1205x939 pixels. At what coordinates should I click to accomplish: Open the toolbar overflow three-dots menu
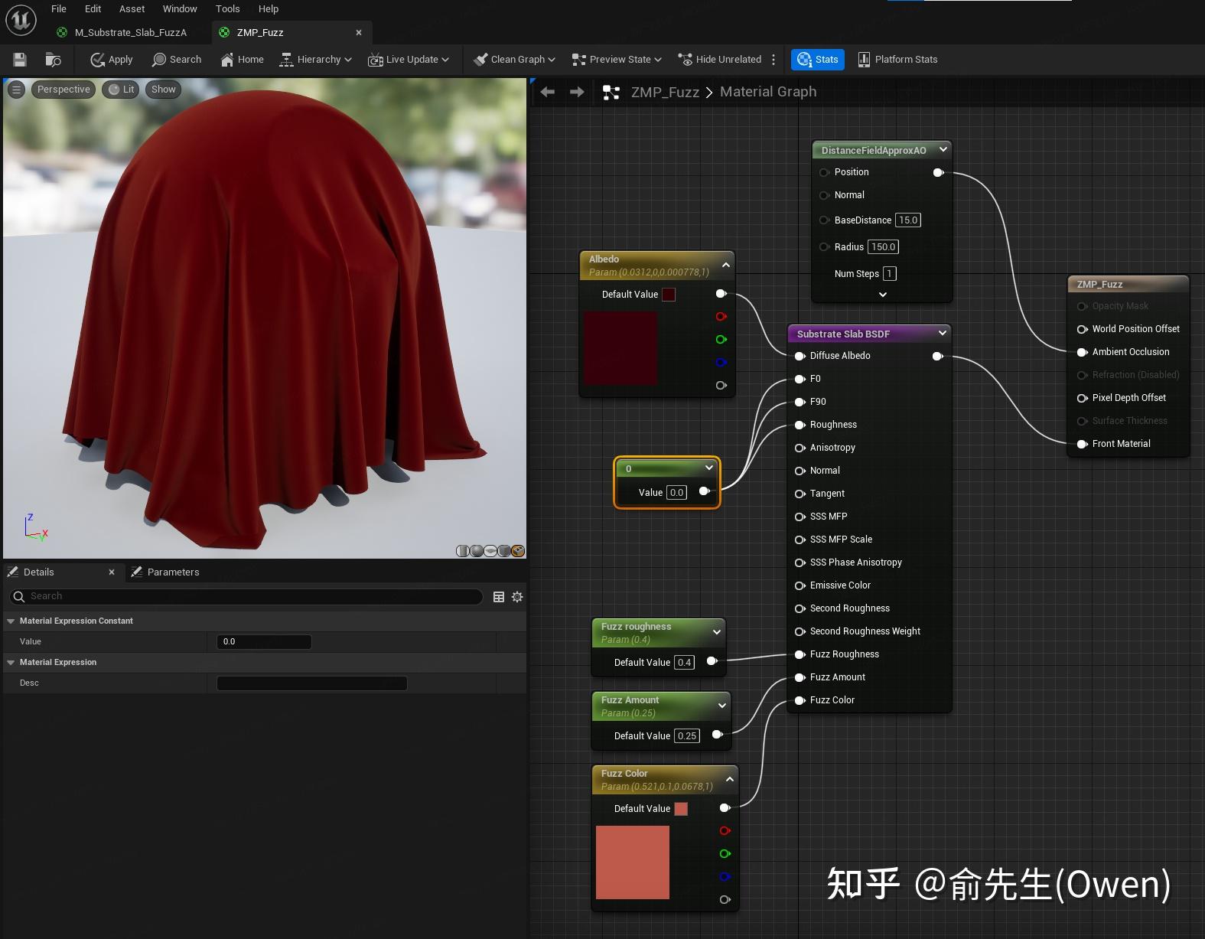tap(773, 60)
